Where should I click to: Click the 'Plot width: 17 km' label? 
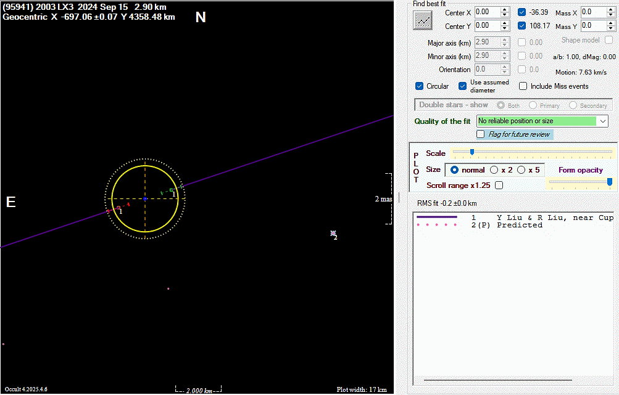(x=362, y=389)
